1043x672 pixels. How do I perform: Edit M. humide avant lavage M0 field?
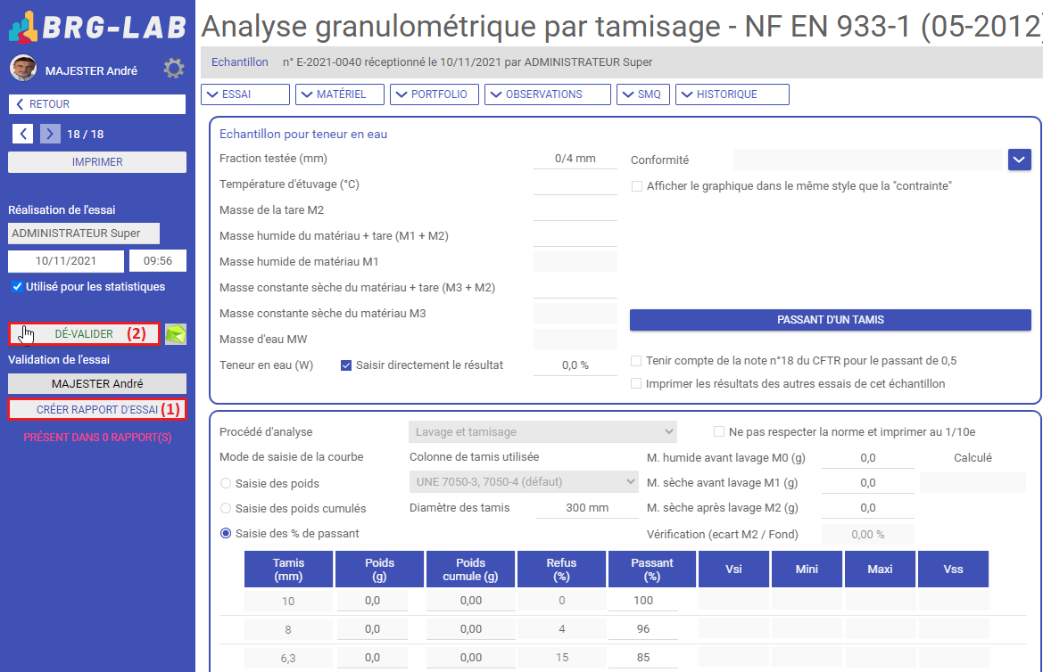(x=868, y=458)
